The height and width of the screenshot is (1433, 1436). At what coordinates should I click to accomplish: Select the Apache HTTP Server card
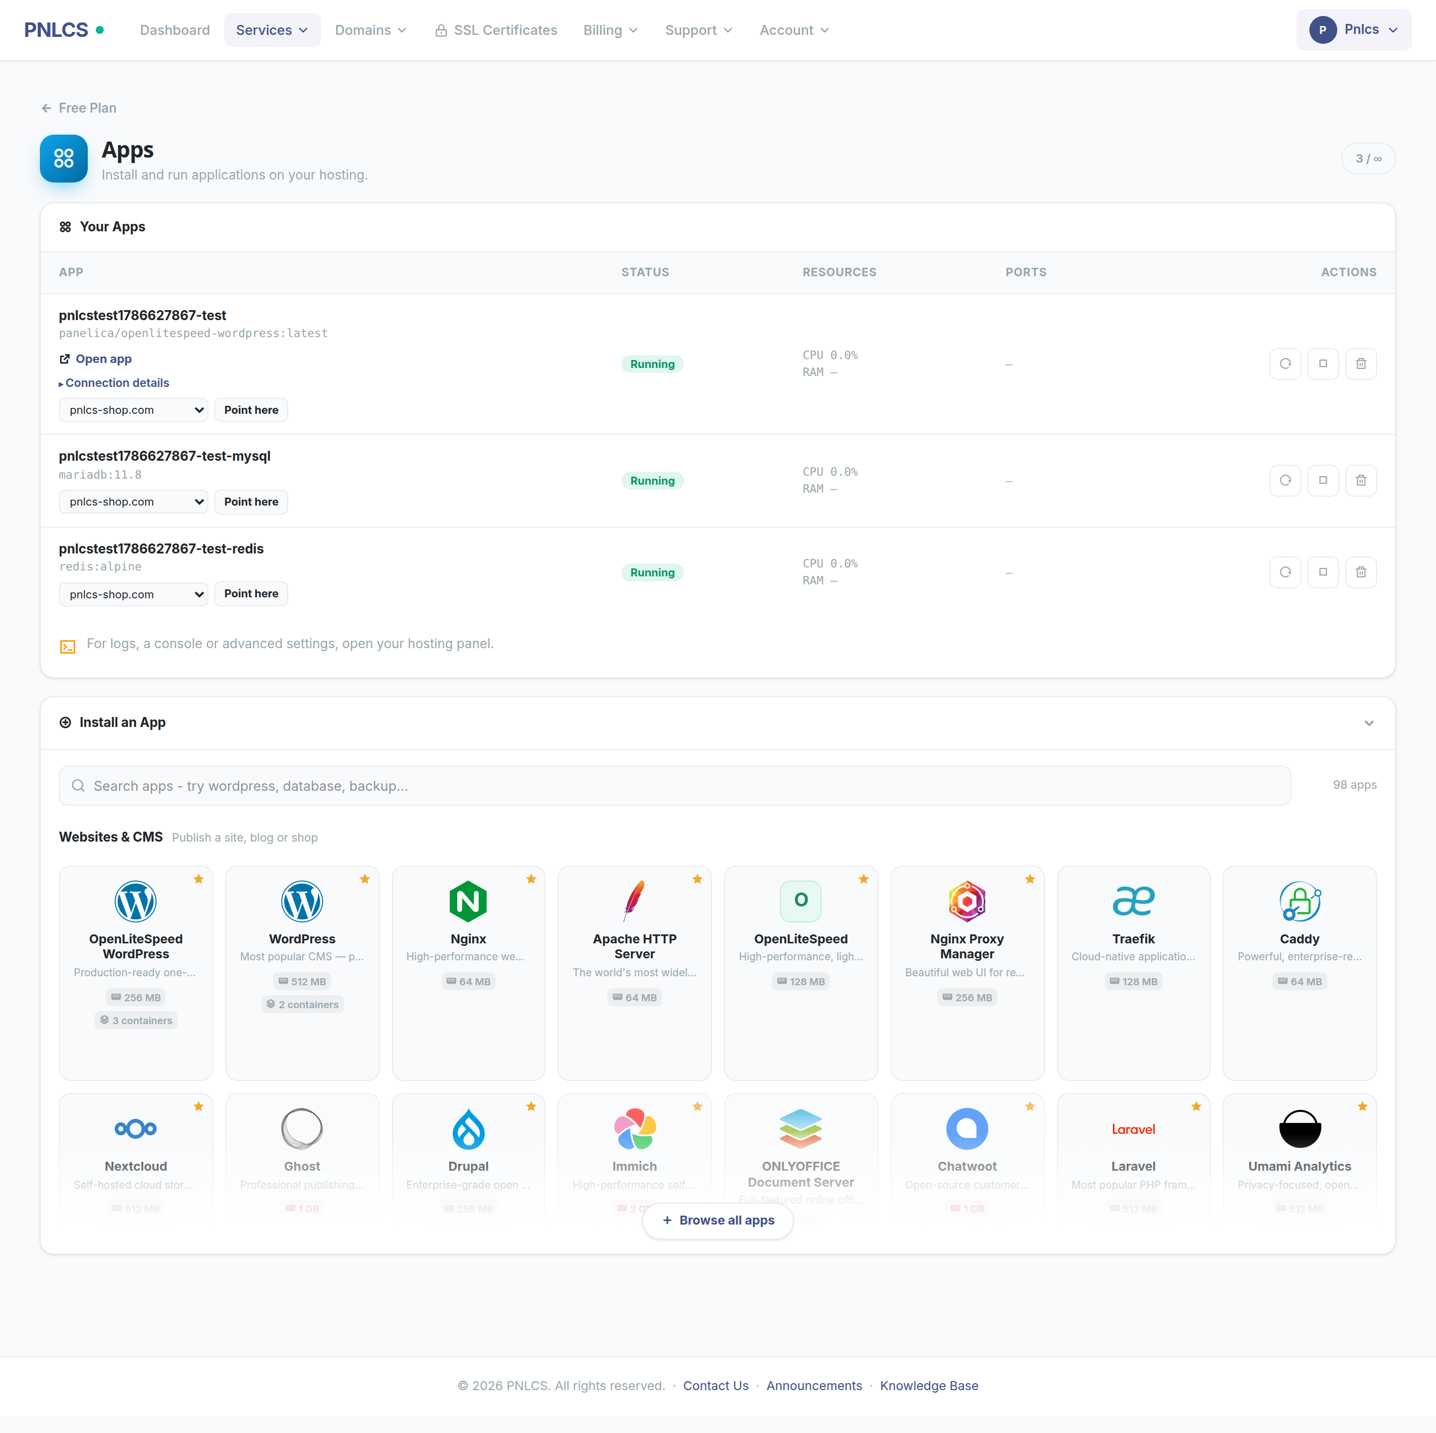[x=635, y=973]
